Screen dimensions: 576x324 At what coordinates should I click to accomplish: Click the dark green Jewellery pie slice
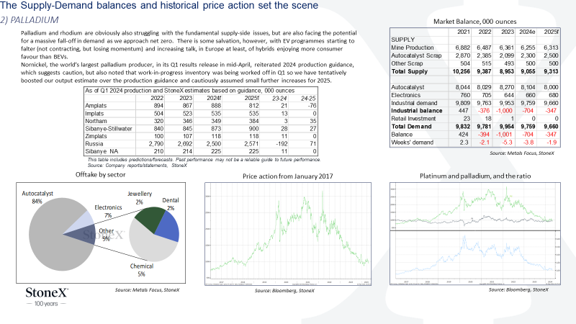click(151, 219)
